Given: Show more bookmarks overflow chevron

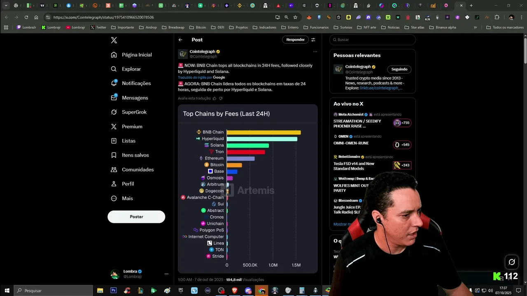Looking at the screenshot, I should coord(475,28).
